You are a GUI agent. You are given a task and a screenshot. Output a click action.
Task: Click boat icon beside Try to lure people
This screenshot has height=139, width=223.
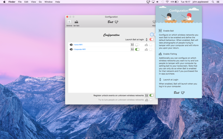146,100
